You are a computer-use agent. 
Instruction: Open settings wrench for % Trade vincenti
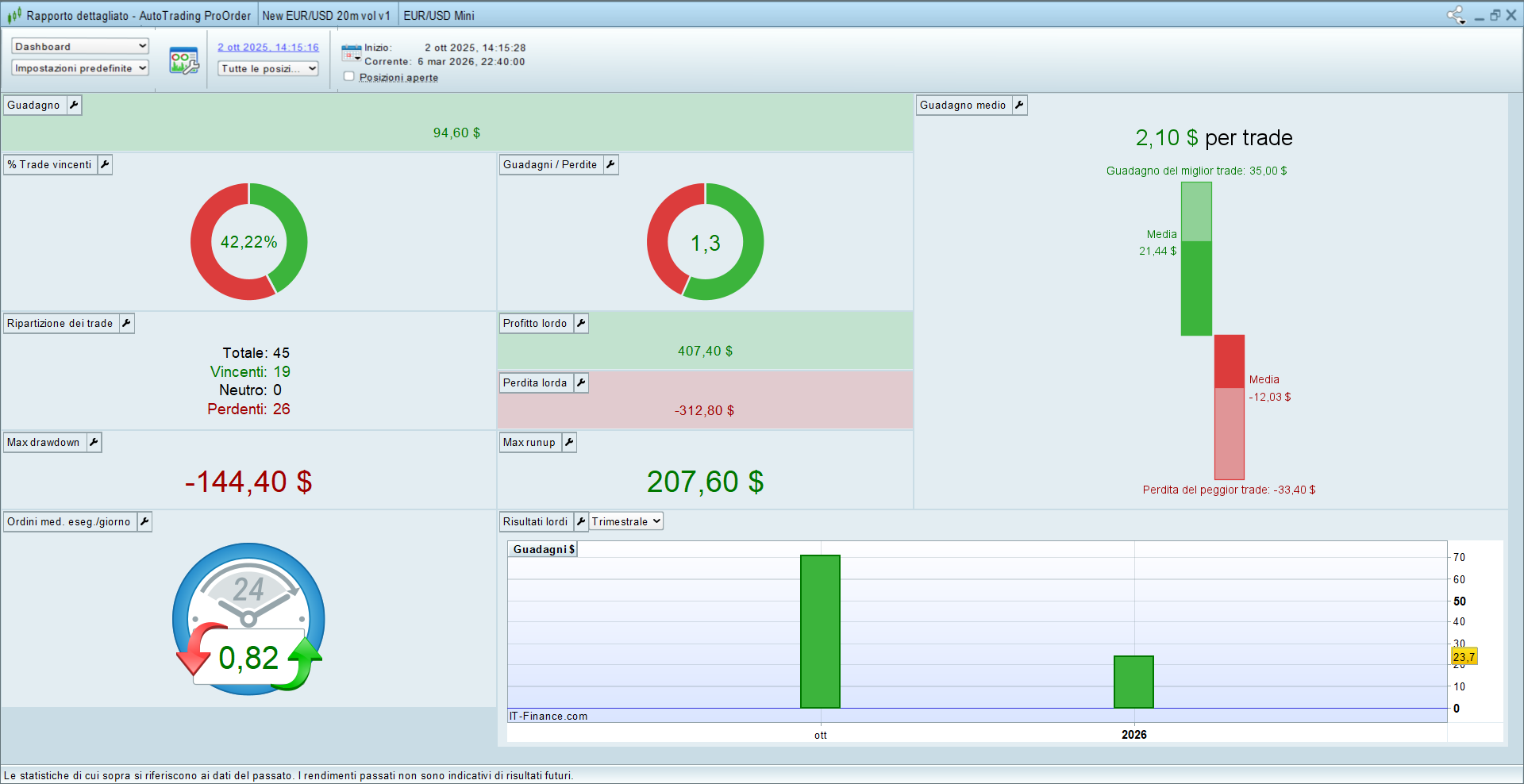tap(105, 164)
